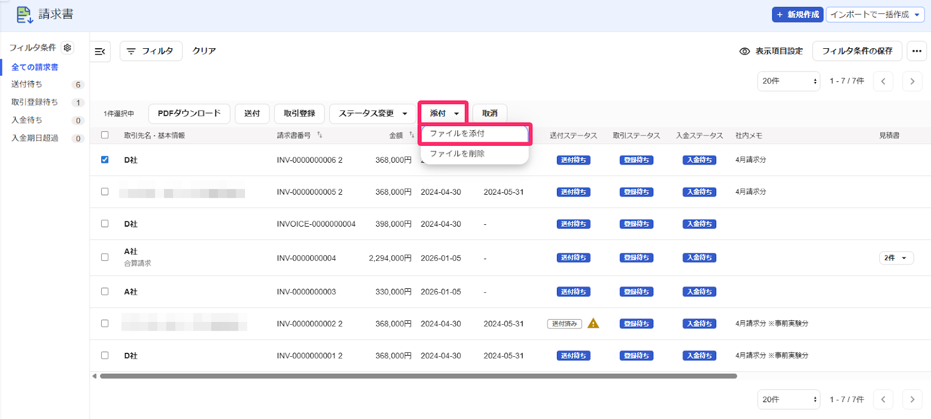This screenshot has height=419, width=931.
Task: Toggle the 添付 dropdown button
Action: [x=444, y=113]
